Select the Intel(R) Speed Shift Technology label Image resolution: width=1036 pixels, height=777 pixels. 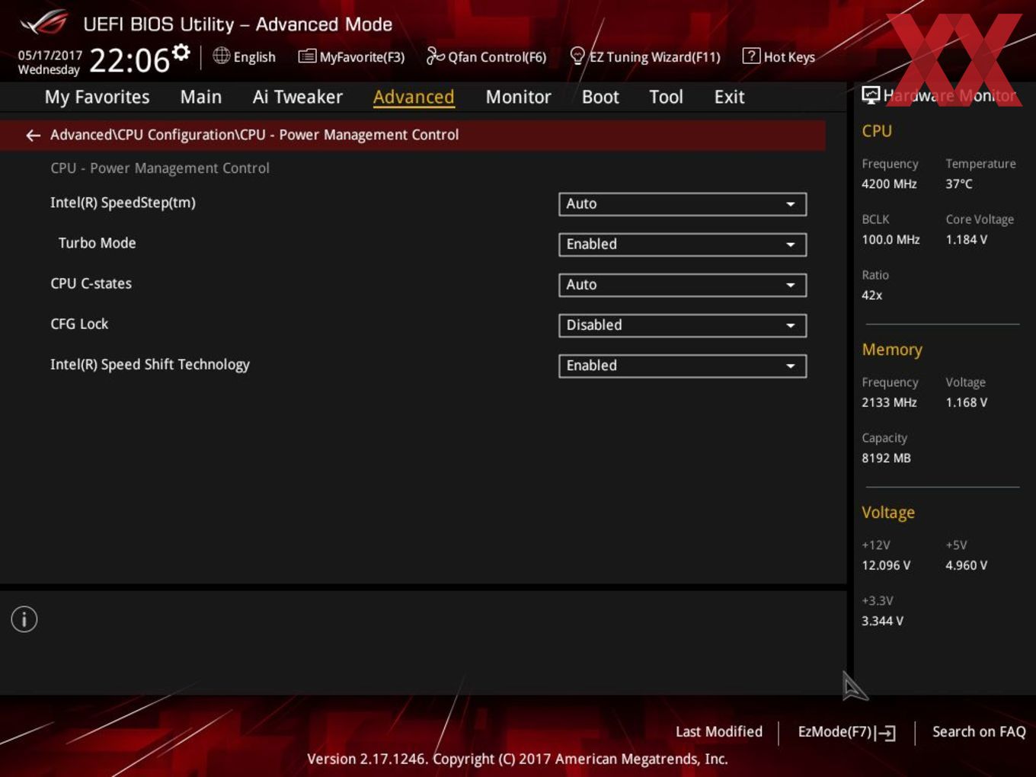pyautogui.click(x=150, y=365)
